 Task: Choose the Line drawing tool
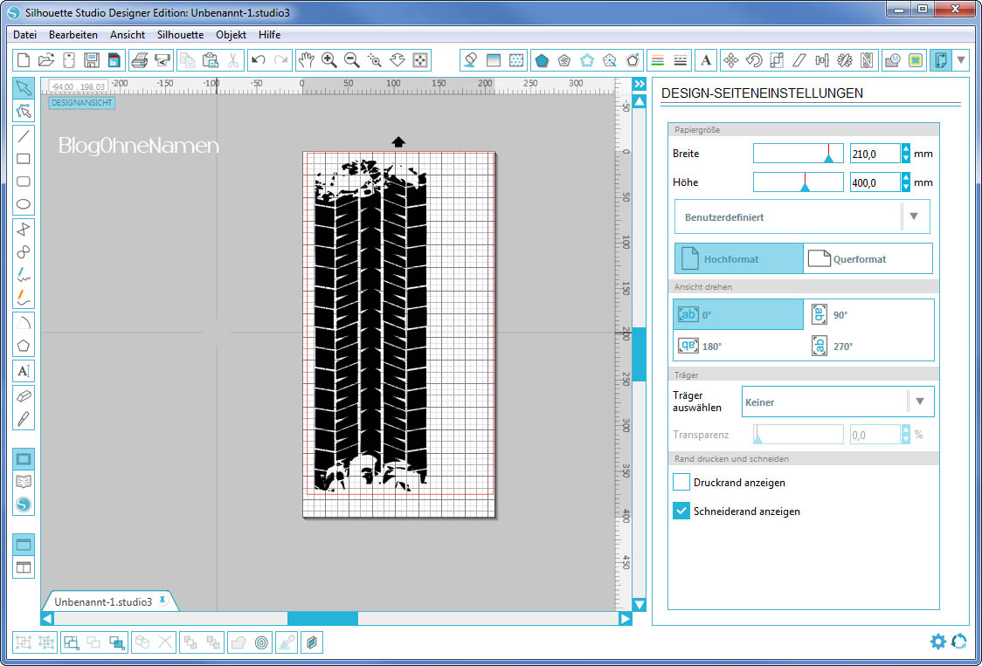coord(24,135)
